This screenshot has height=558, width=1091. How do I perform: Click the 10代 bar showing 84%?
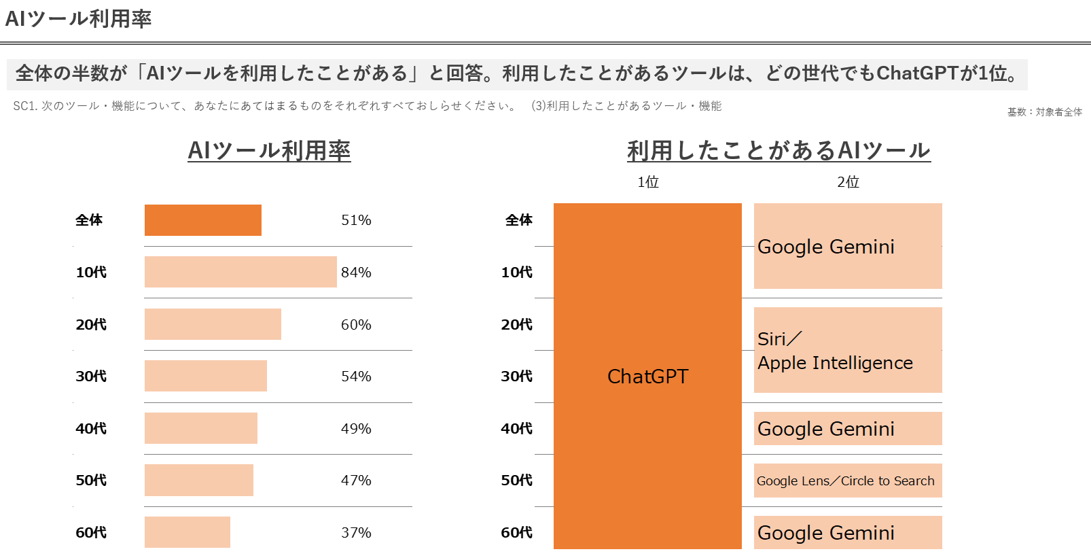(x=240, y=272)
